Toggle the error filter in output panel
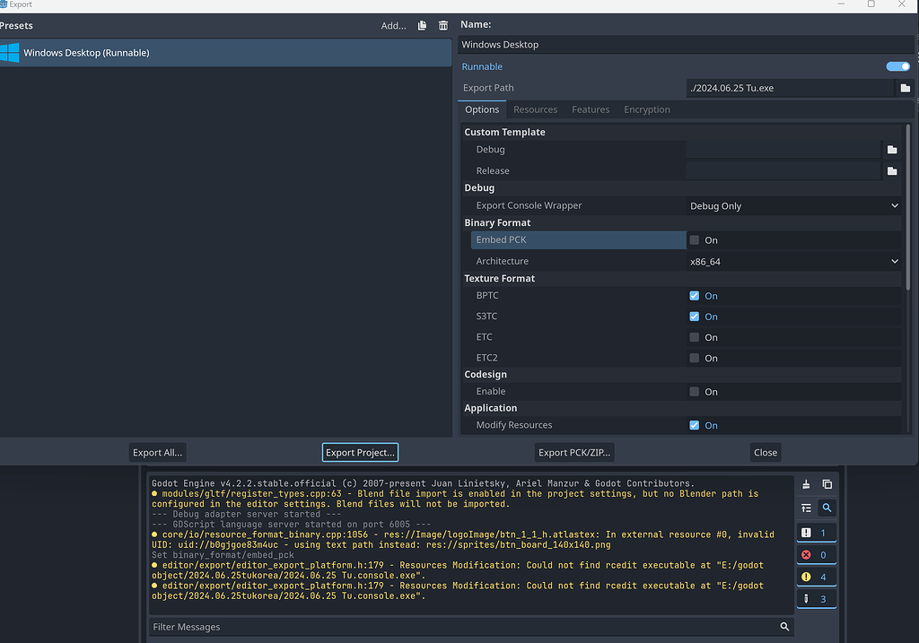This screenshot has width=919, height=643. [x=816, y=553]
